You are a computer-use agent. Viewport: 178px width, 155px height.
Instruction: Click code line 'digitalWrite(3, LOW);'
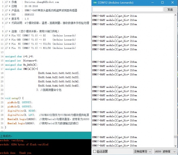(21, 115)
